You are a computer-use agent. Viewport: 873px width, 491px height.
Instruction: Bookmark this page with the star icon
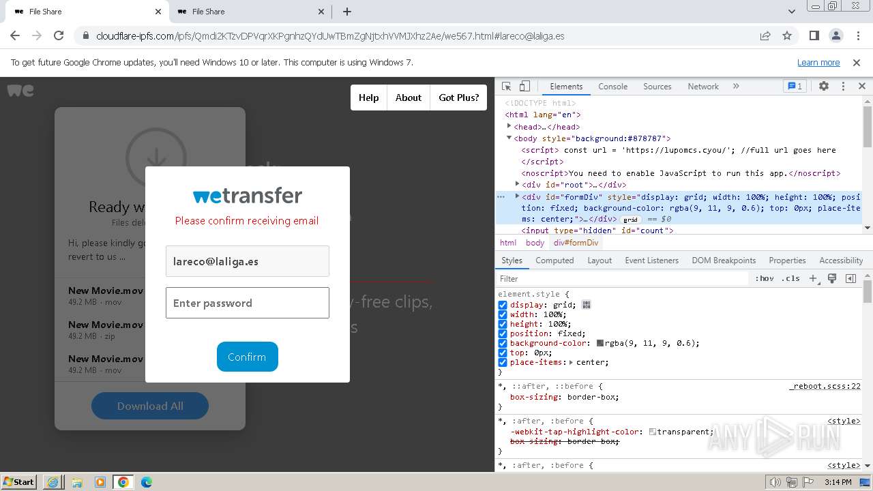click(787, 35)
